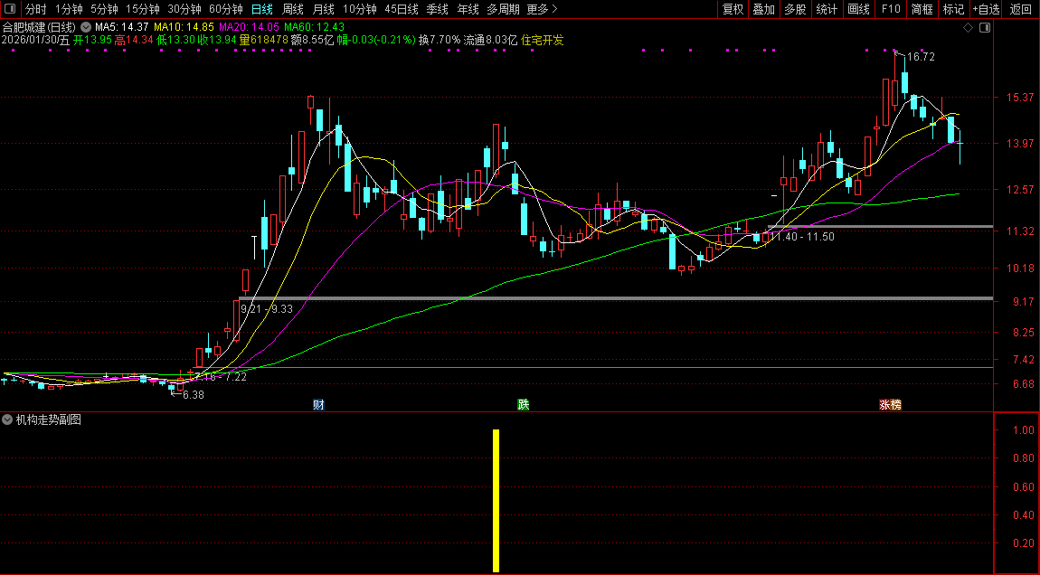The width and height of the screenshot is (1040, 575).
Task: Click the 返回 back button
Action: (x=1021, y=9)
